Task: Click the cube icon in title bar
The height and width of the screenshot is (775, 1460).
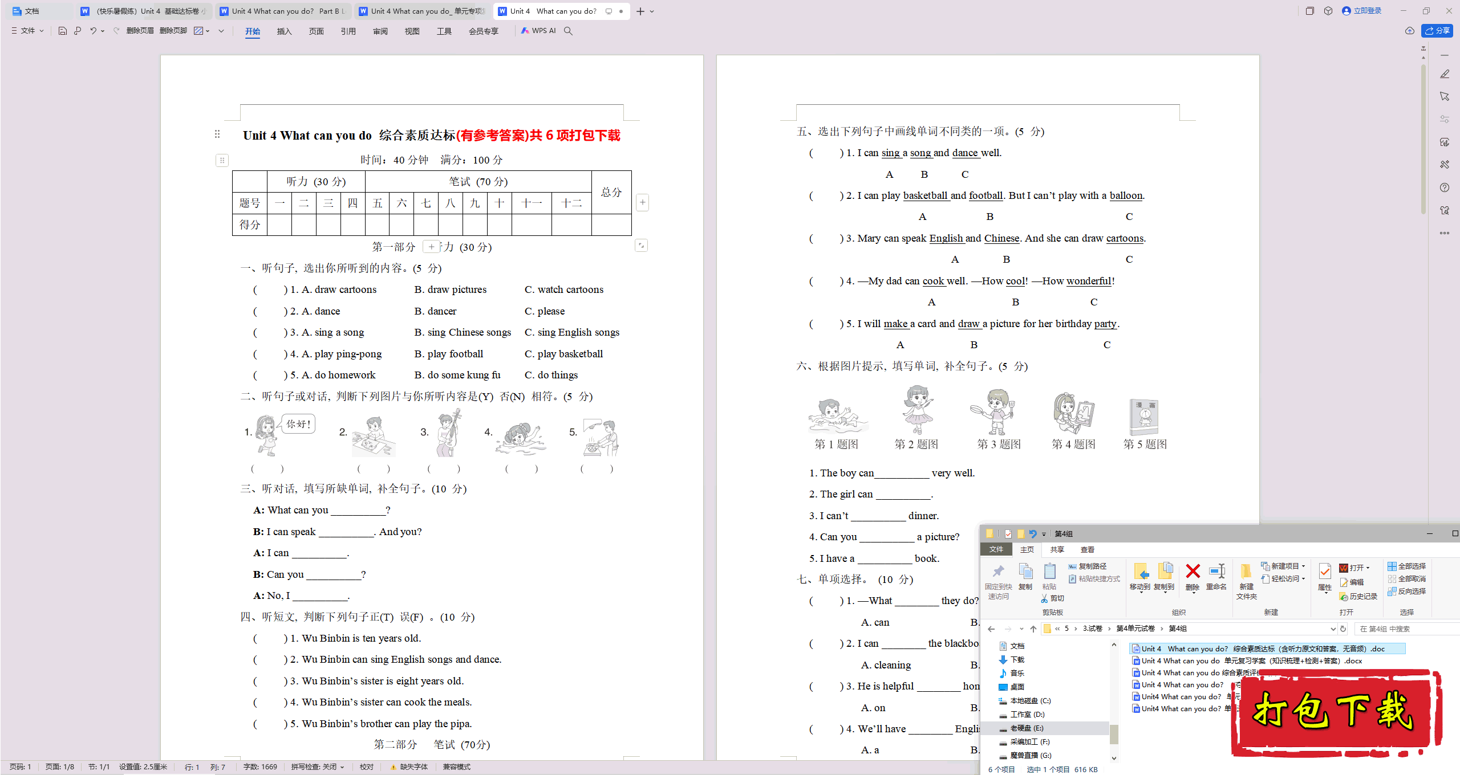Action: pos(1328,11)
